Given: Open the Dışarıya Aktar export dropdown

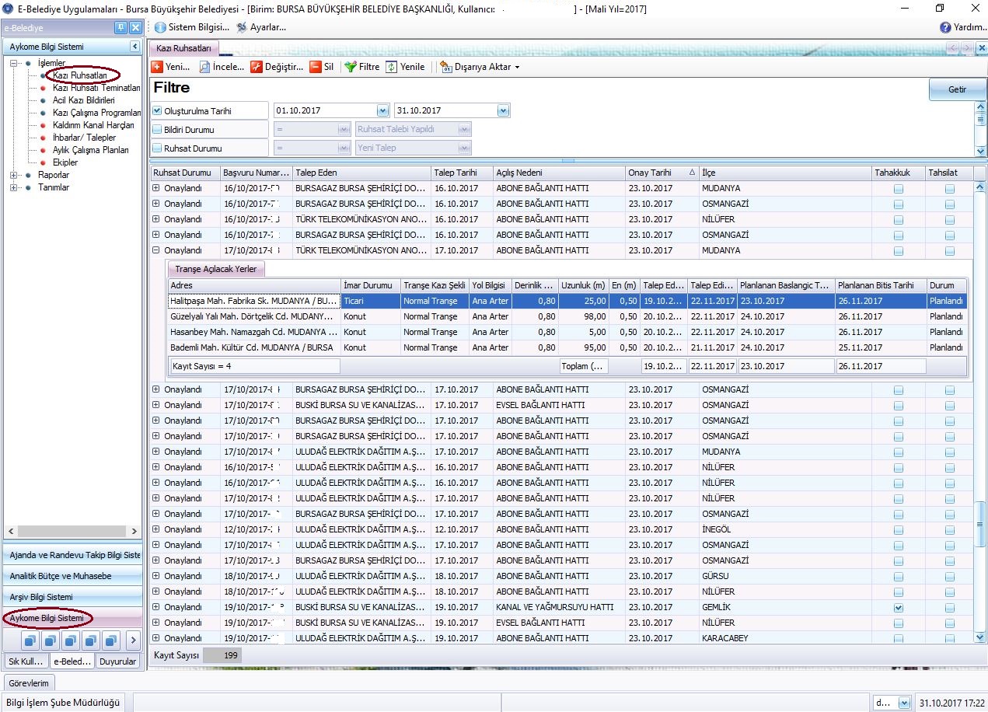Looking at the screenshot, I should [517, 68].
